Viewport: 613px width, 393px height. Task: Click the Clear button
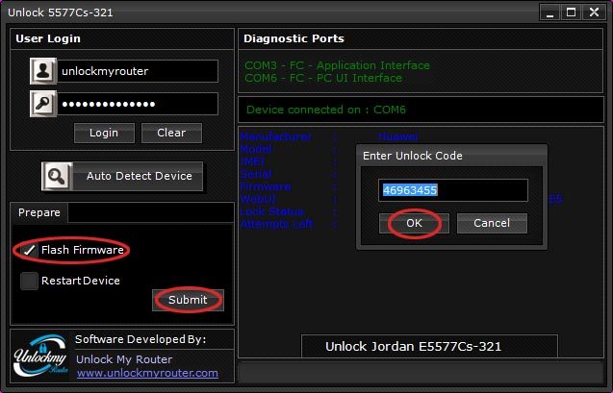click(x=171, y=133)
